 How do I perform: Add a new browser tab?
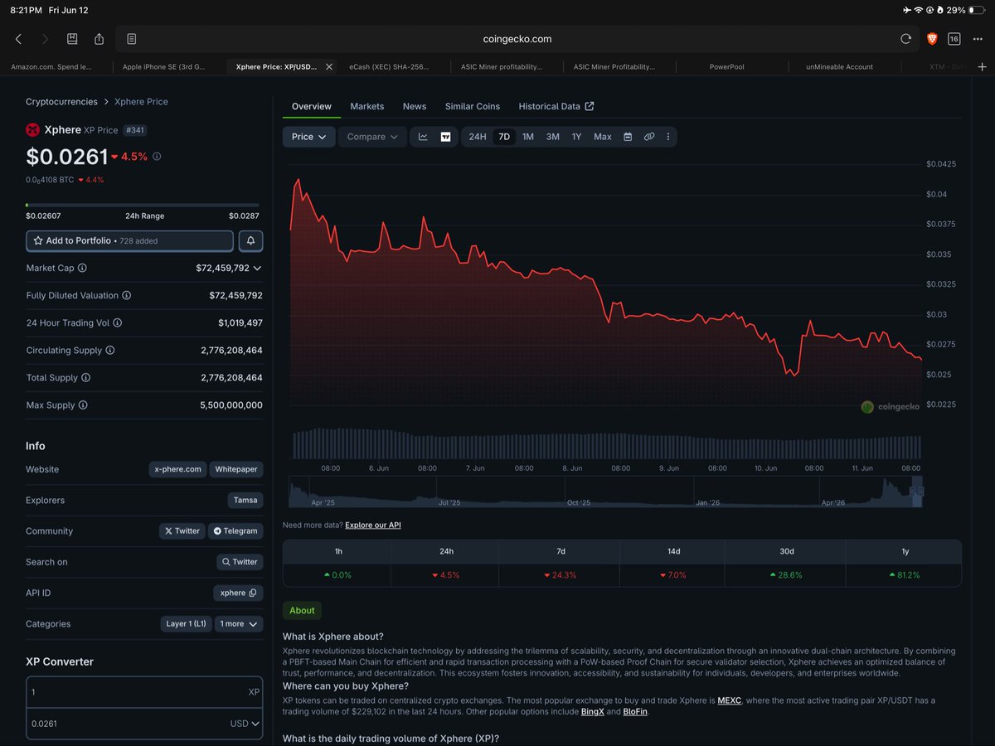(x=983, y=66)
